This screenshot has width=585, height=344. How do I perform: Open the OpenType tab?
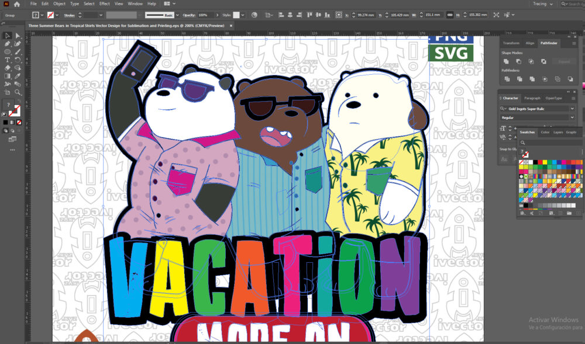point(553,98)
